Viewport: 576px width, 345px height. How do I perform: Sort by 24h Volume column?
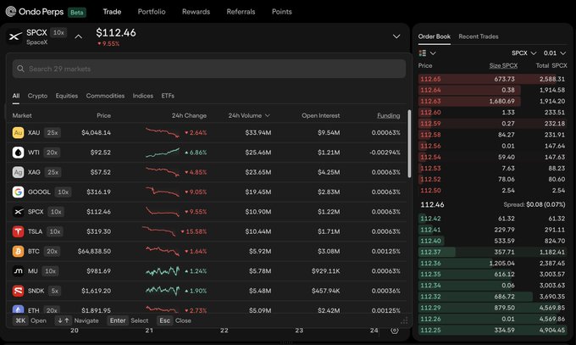tap(249, 115)
